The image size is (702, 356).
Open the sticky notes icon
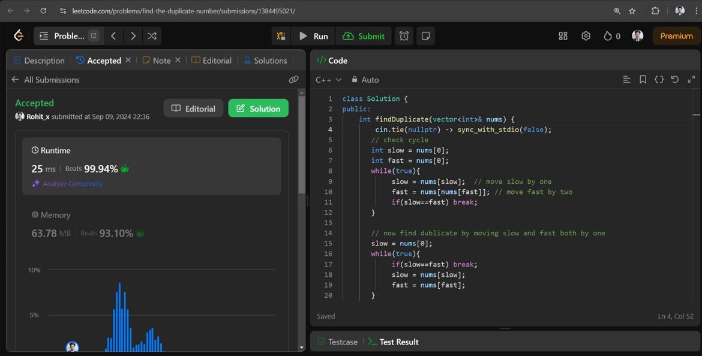[426, 36]
